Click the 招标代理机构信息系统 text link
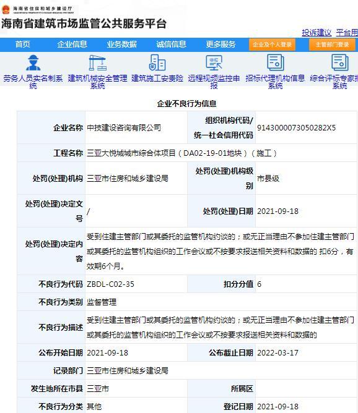358x413 pixels. 275,82
